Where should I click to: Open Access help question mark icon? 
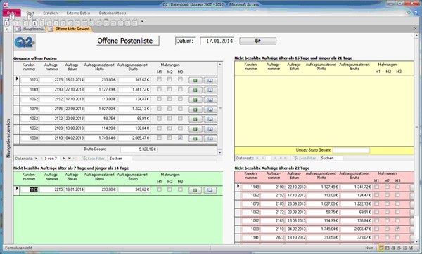click(416, 13)
